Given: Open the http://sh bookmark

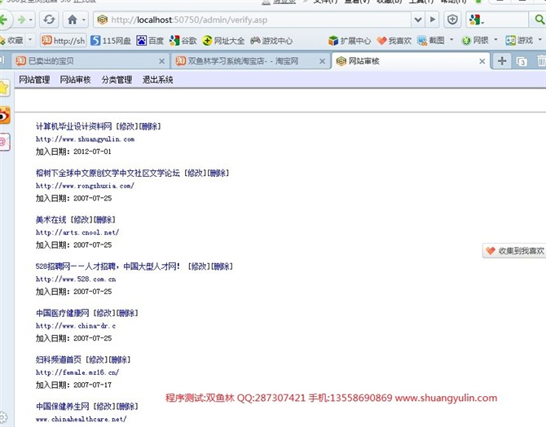Looking at the screenshot, I should (x=63, y=41).
